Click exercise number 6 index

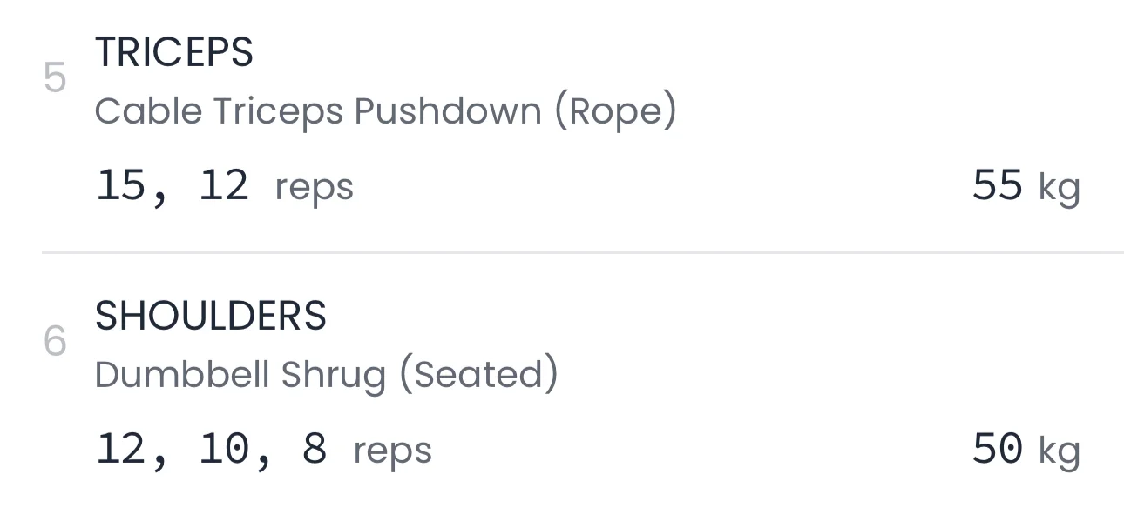[x=55, y=343]
